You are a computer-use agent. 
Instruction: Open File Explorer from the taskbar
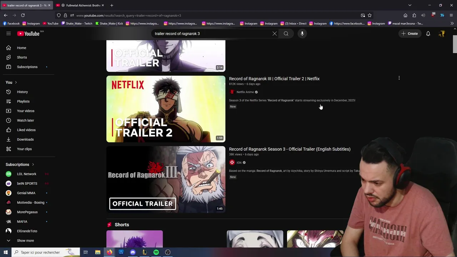97,252
